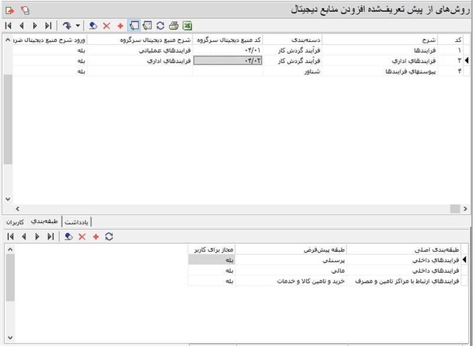
Task: Add a new record with the upper red plus
Action: click(x=121, y=25)
